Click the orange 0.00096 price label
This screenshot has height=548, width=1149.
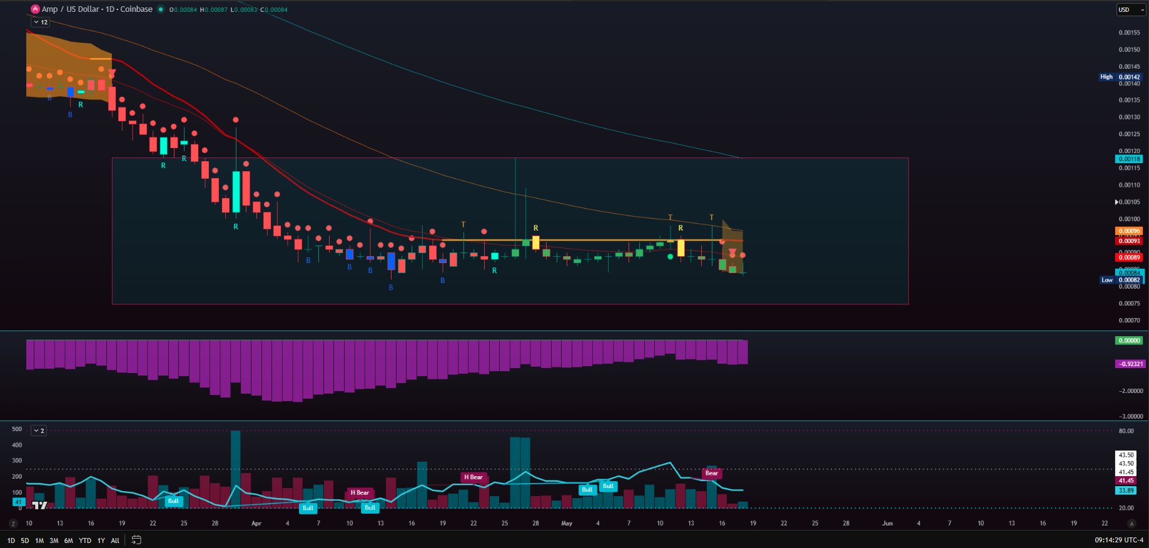(1130, 231)
